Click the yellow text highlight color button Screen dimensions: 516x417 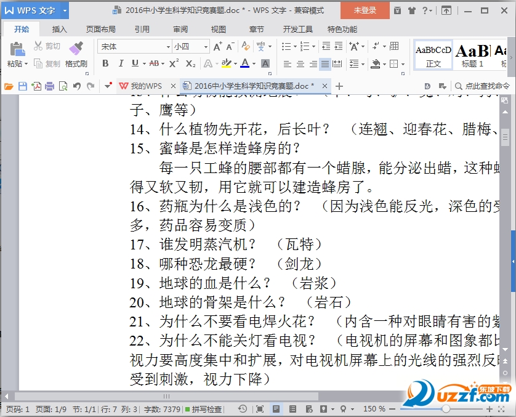(227, 63)
